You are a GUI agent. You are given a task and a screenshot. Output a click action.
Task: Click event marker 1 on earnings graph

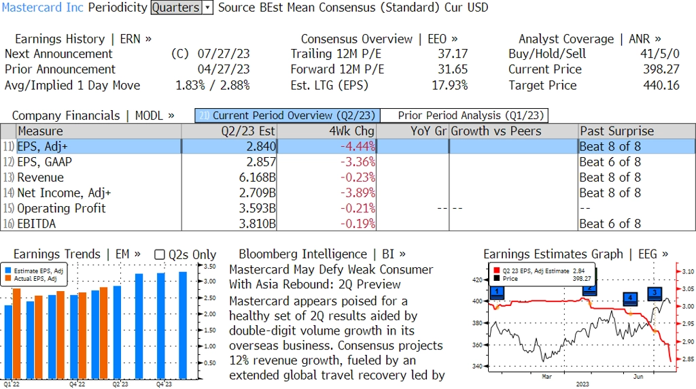coord(498,292)
